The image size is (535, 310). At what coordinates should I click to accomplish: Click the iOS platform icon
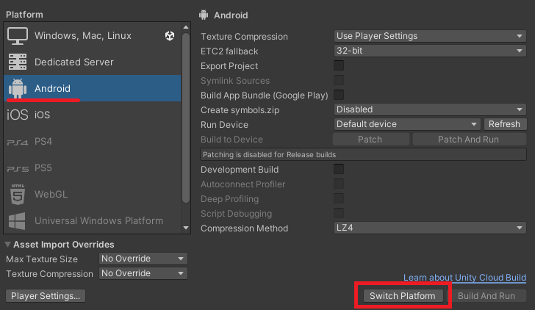click(18, 115)
